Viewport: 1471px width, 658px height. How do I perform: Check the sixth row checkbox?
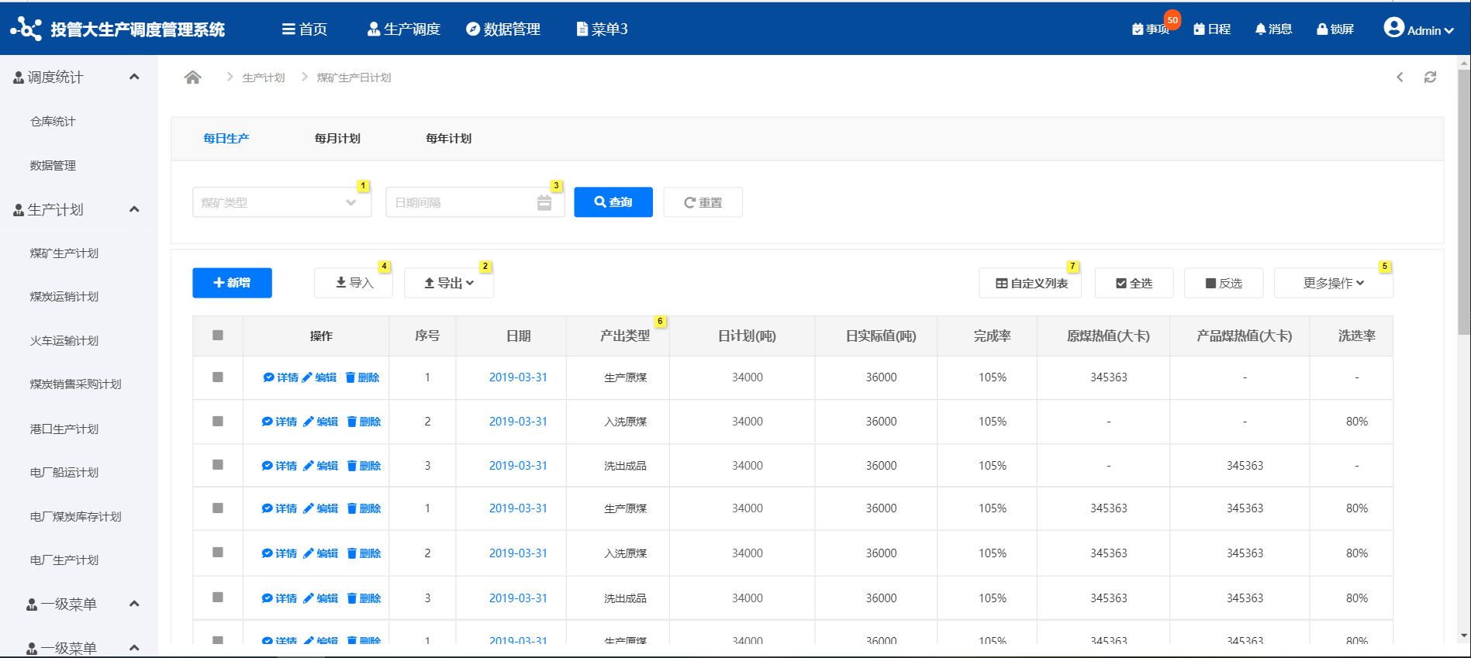[x=218, y=598]
